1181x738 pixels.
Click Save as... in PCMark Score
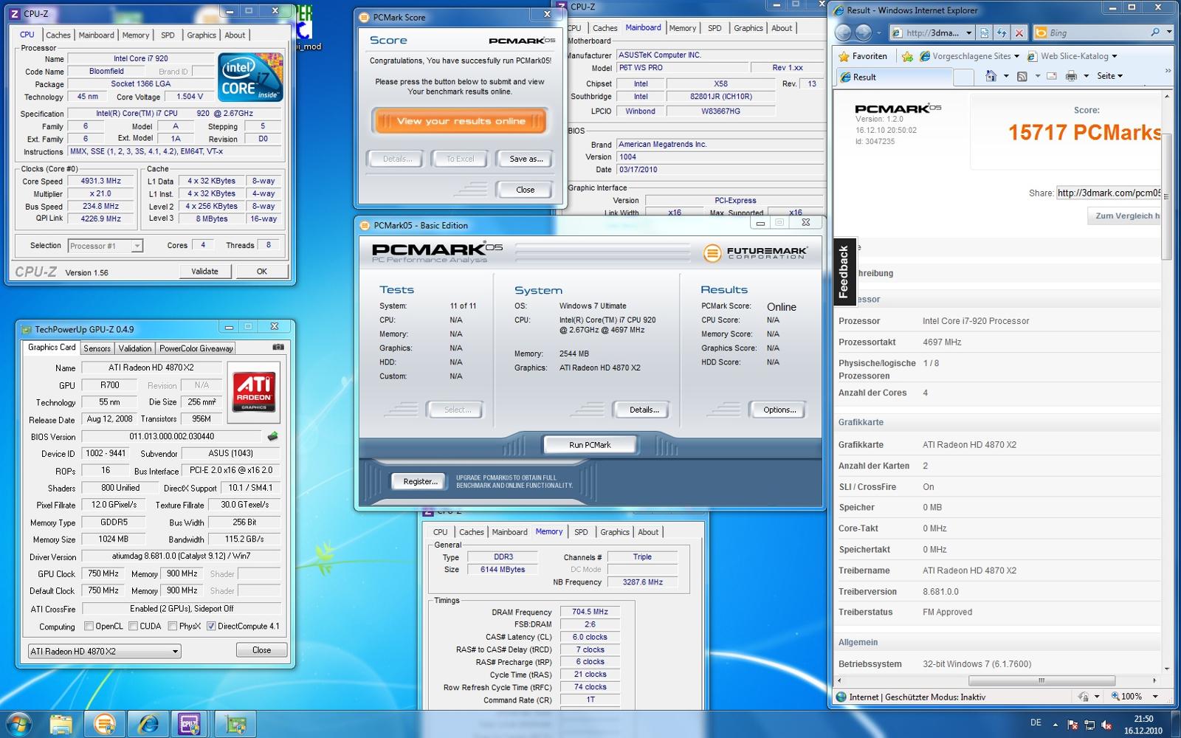(x=526, y=159)
